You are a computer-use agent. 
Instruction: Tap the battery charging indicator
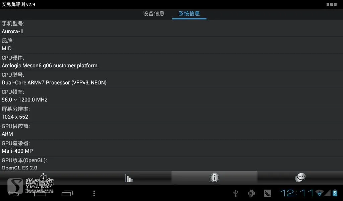point(335,193)
